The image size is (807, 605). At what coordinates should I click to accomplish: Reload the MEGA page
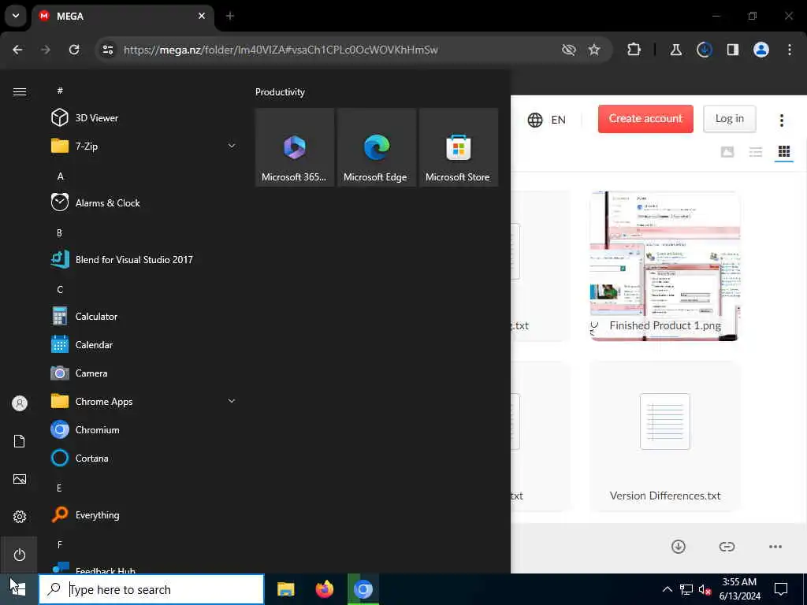pos(74,50)
